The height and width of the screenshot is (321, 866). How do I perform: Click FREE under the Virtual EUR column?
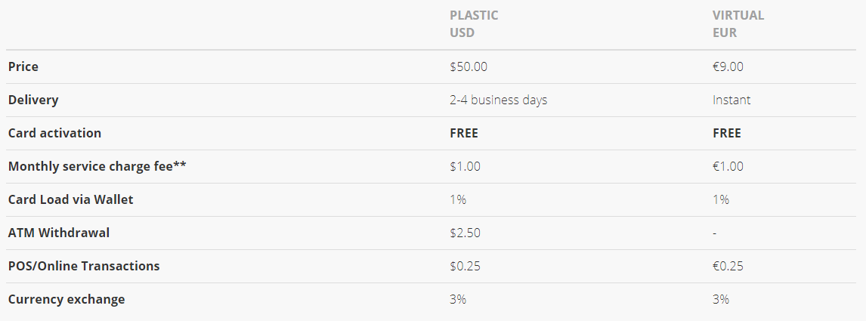tap(727, 133)
